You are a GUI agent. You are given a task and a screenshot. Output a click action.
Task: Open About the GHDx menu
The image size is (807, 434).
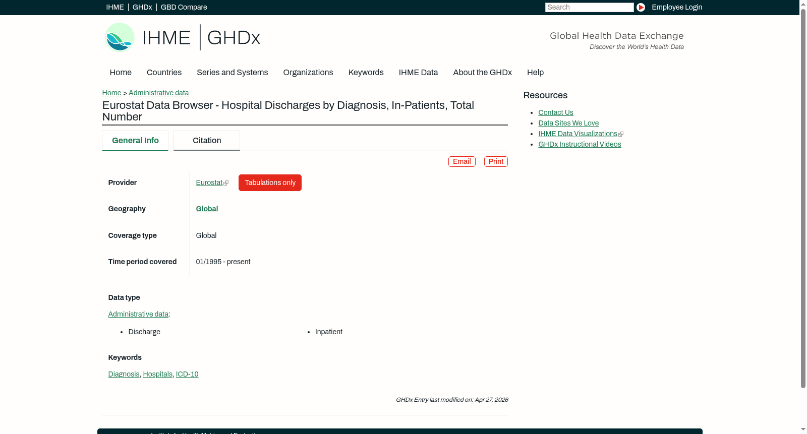[482, 73]
